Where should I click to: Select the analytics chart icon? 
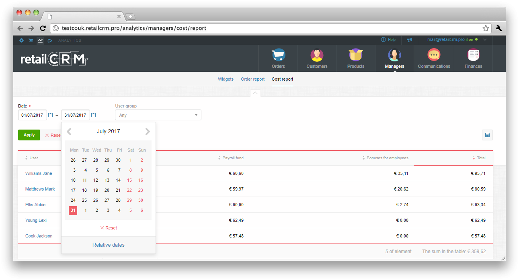[40, 40]
